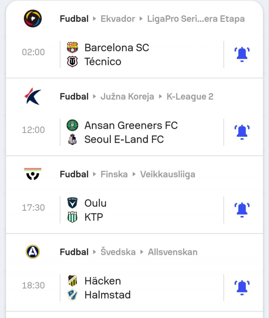269x318 pixels.
Task: Open Ansan Greeners FC match row
Action: pos(134,132)
